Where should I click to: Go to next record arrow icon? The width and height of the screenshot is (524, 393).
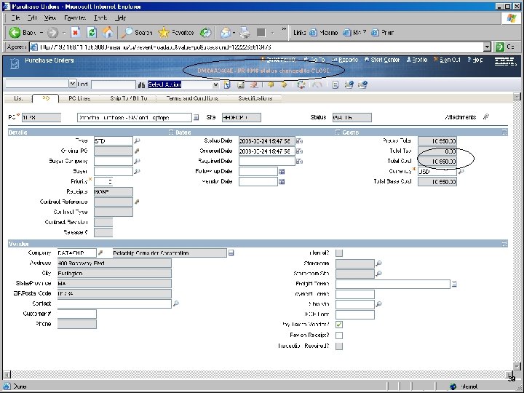[x=284, y=85]
